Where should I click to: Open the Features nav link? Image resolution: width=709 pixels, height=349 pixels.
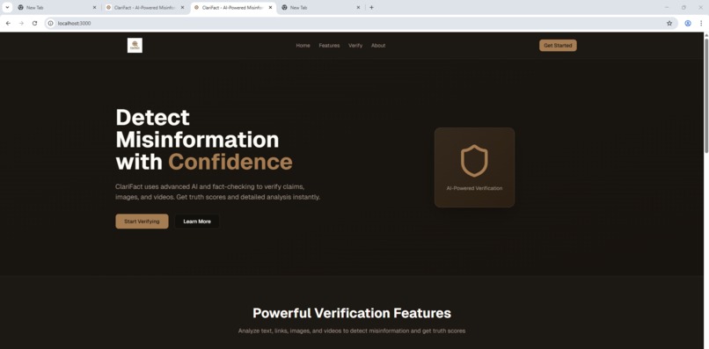329,45
